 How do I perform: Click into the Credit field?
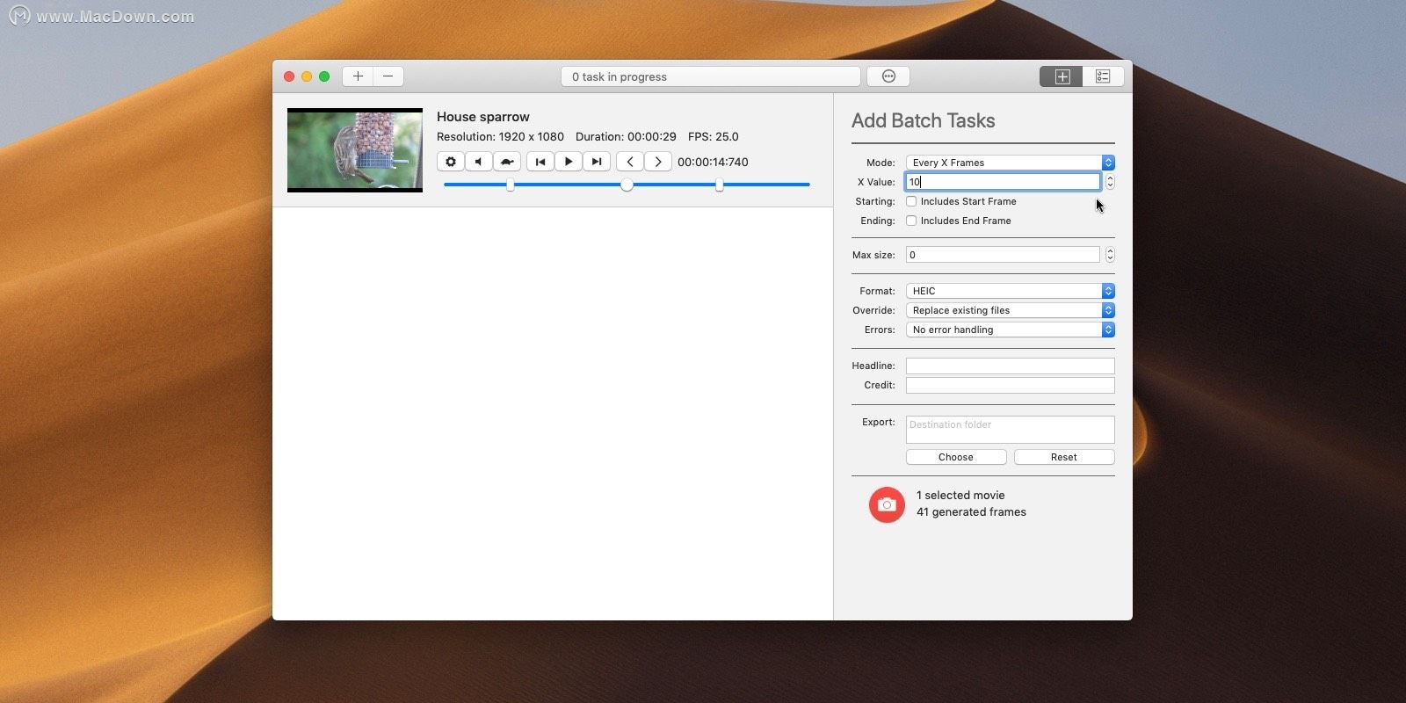1011,385
